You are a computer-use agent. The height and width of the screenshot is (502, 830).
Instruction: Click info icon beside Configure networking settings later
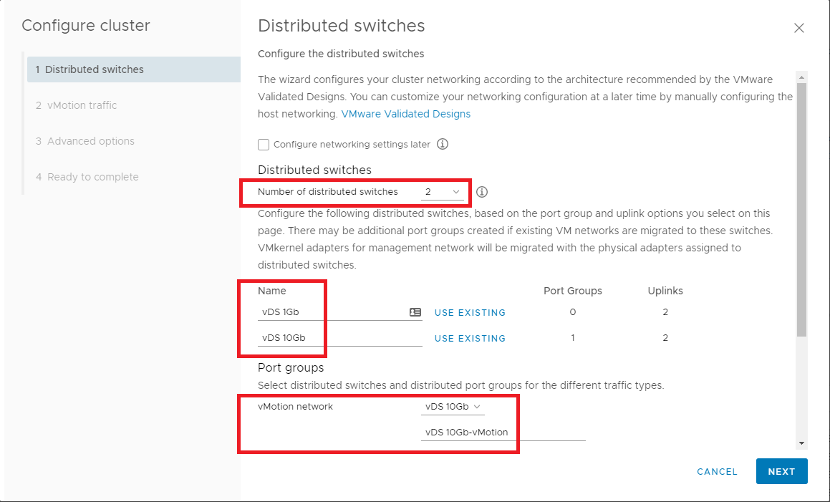tap(443, 144)
